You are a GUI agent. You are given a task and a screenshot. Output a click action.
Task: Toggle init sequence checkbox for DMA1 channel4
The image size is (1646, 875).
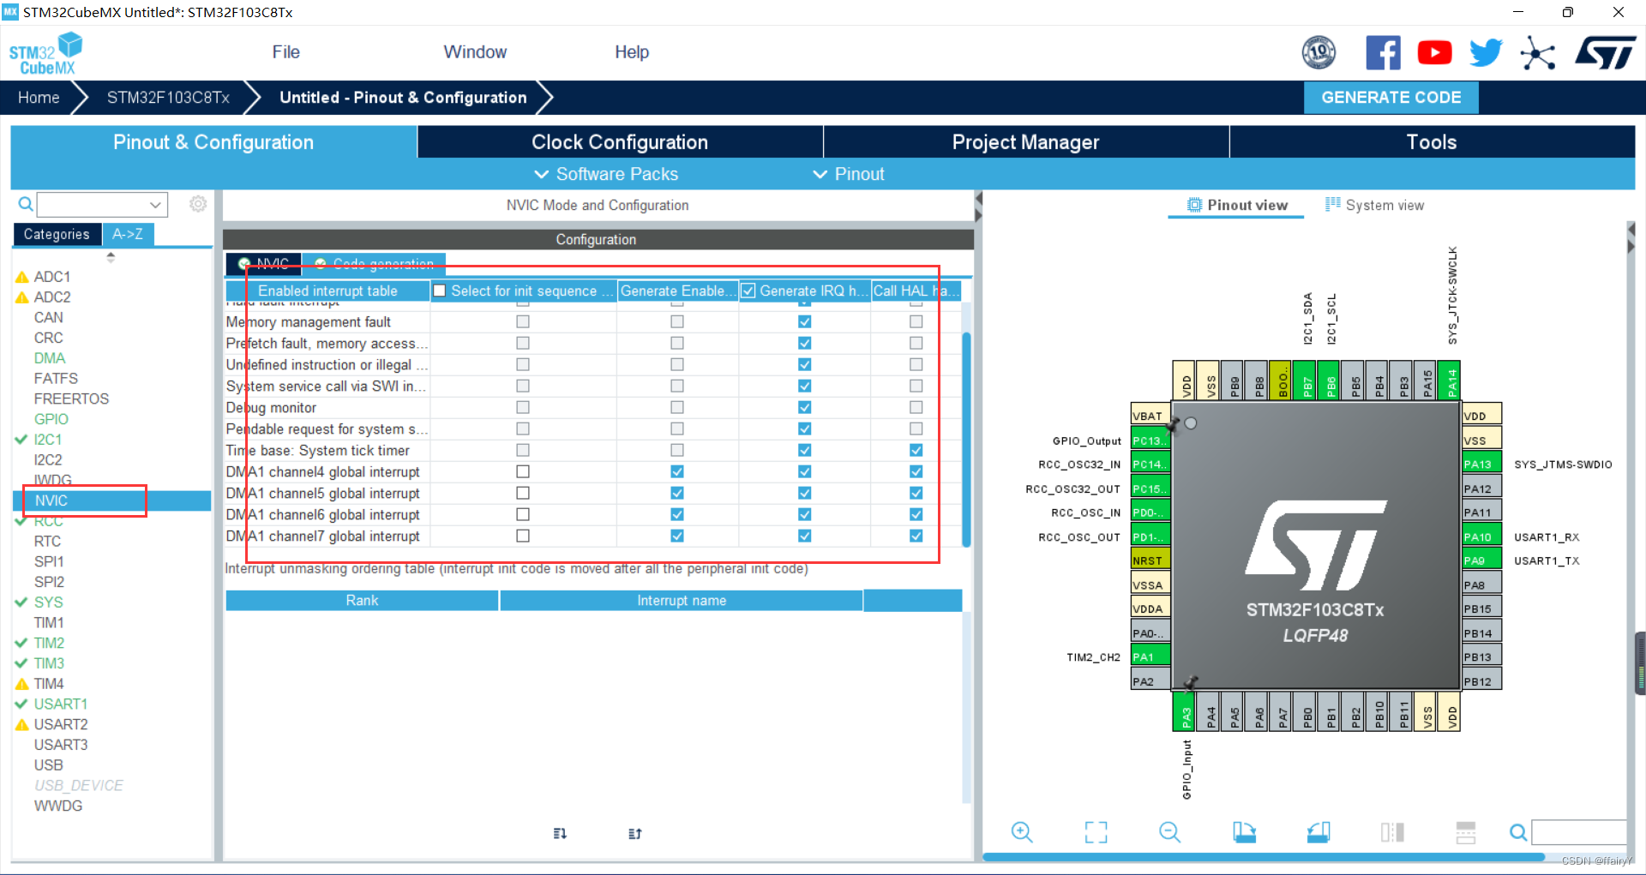[523, 471]
